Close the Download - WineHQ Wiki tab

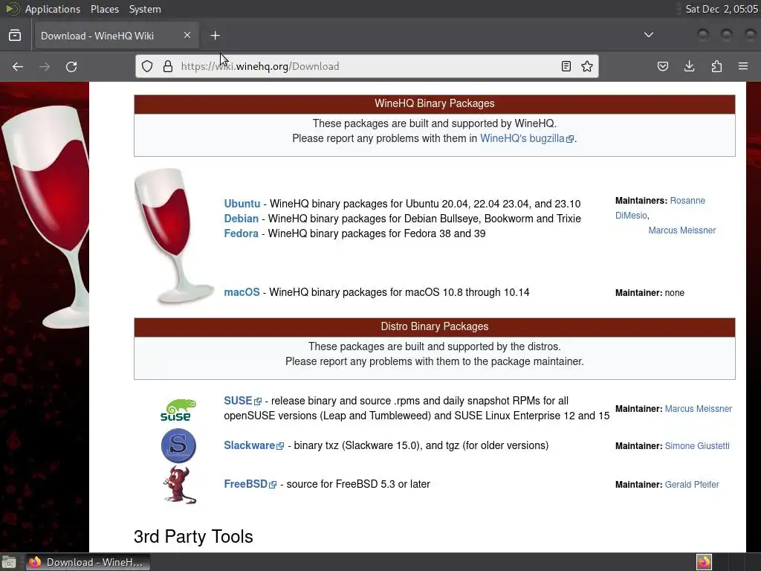(x=187, y=35)
